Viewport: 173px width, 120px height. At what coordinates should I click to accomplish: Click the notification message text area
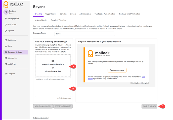tap(53, 87)
